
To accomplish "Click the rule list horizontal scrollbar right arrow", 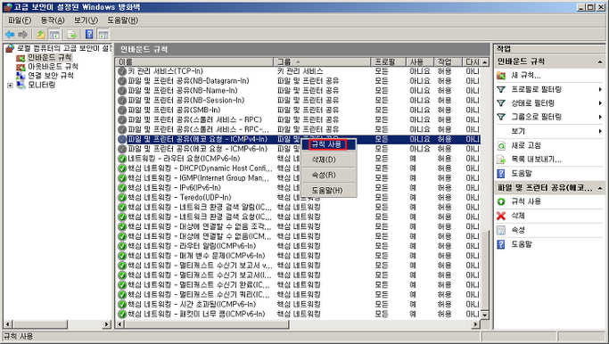I will [476, 324].
